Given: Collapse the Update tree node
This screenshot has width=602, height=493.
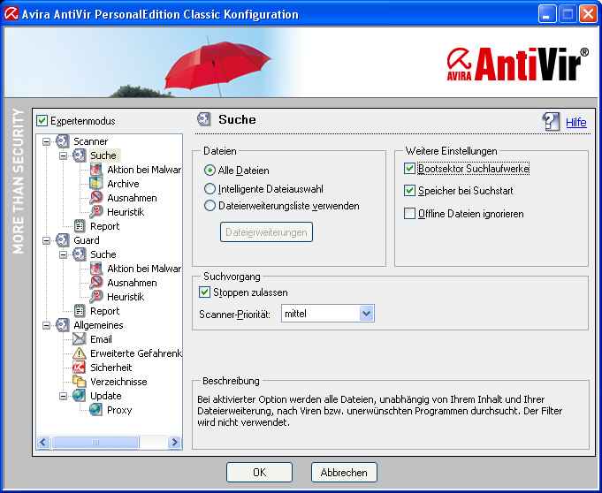Looking at the screenshot, I should click(63, 396).
